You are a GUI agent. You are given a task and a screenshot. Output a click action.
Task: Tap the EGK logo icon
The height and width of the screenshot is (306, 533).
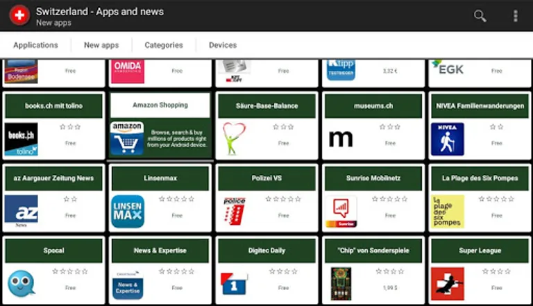448,67
